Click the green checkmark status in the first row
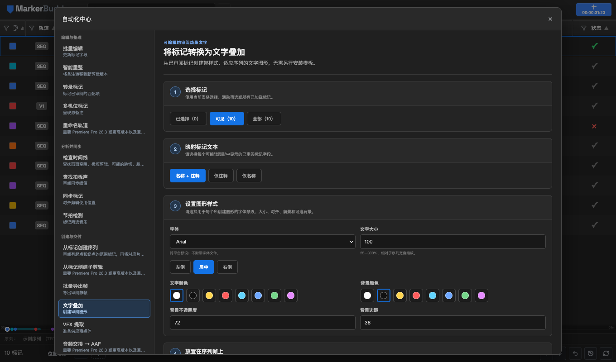This screenshot has height=362, width=616. (x=595, y=46)
